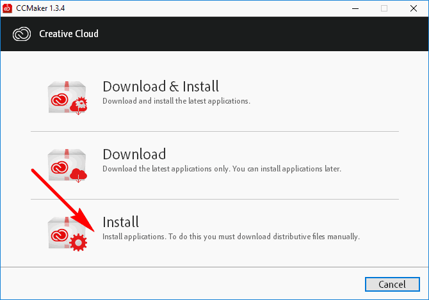Image resolution: width=429 pixels, height=300 pixels.
Task: Click the Creative Cloud logo in header
Action: click(x=22, y=34)
